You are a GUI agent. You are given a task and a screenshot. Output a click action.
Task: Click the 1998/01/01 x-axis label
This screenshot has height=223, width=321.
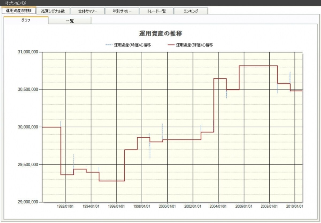tap(142, 206)
